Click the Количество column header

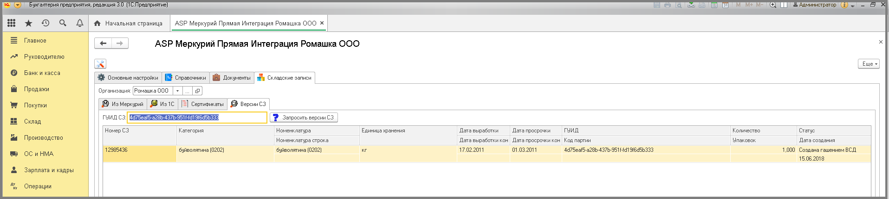763,131
